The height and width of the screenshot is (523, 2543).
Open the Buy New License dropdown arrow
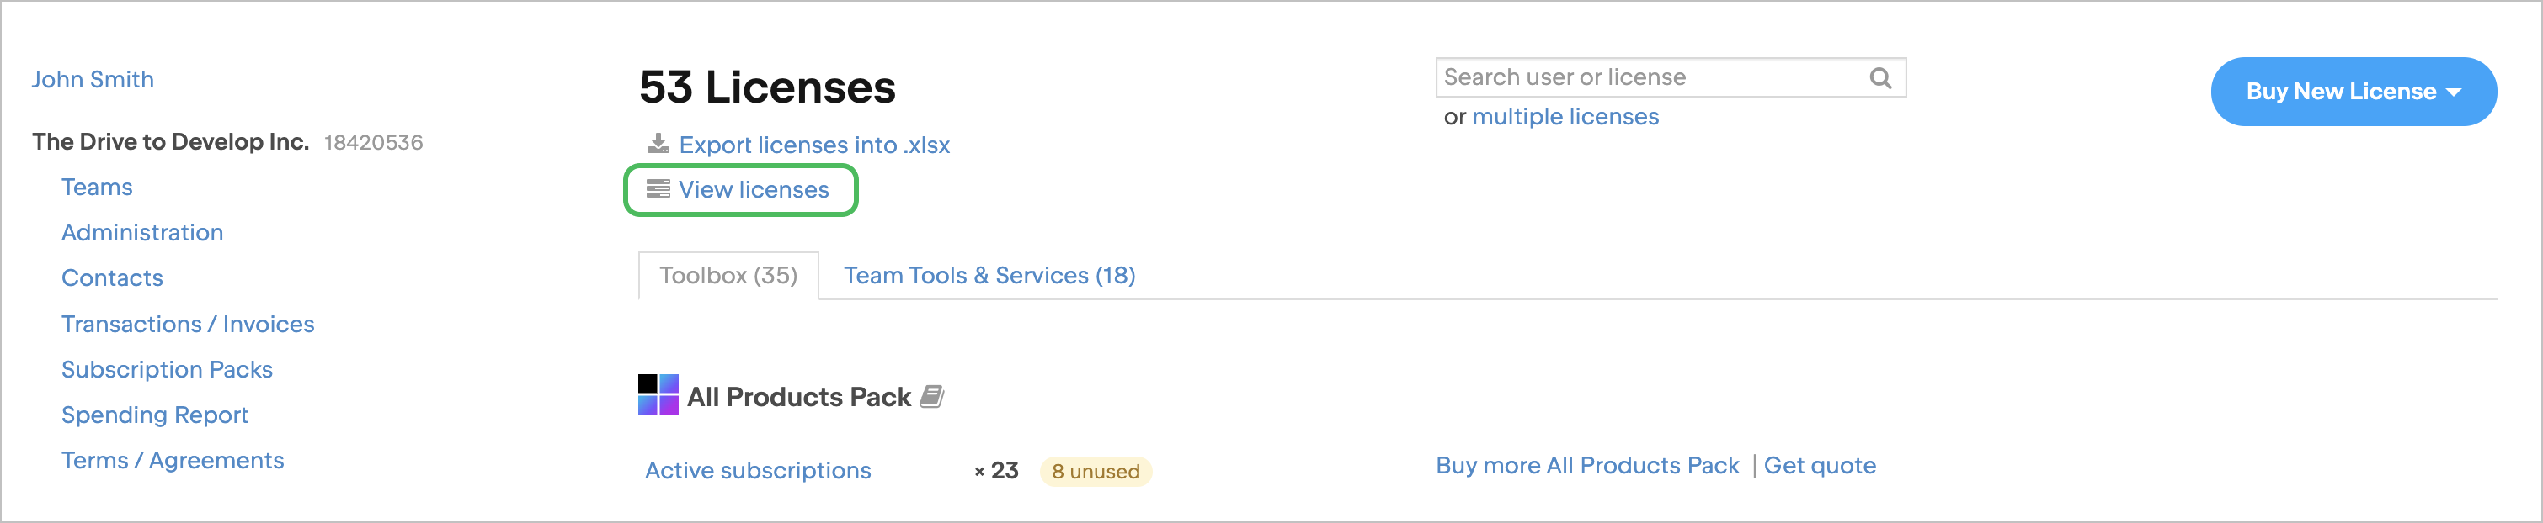tap(2454, 91)
